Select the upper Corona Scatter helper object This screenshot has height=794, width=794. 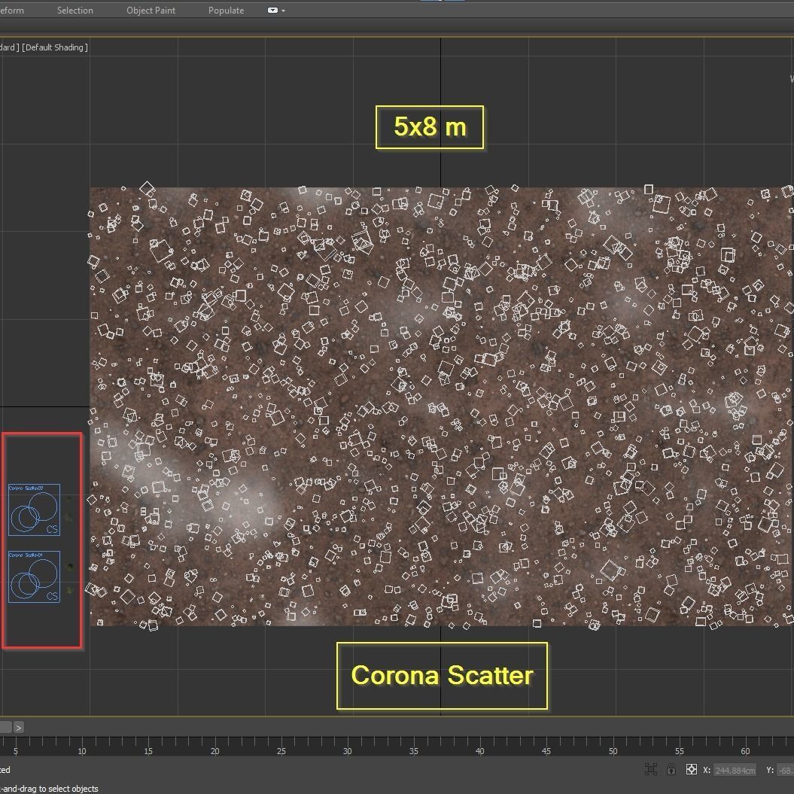[34, 510]
